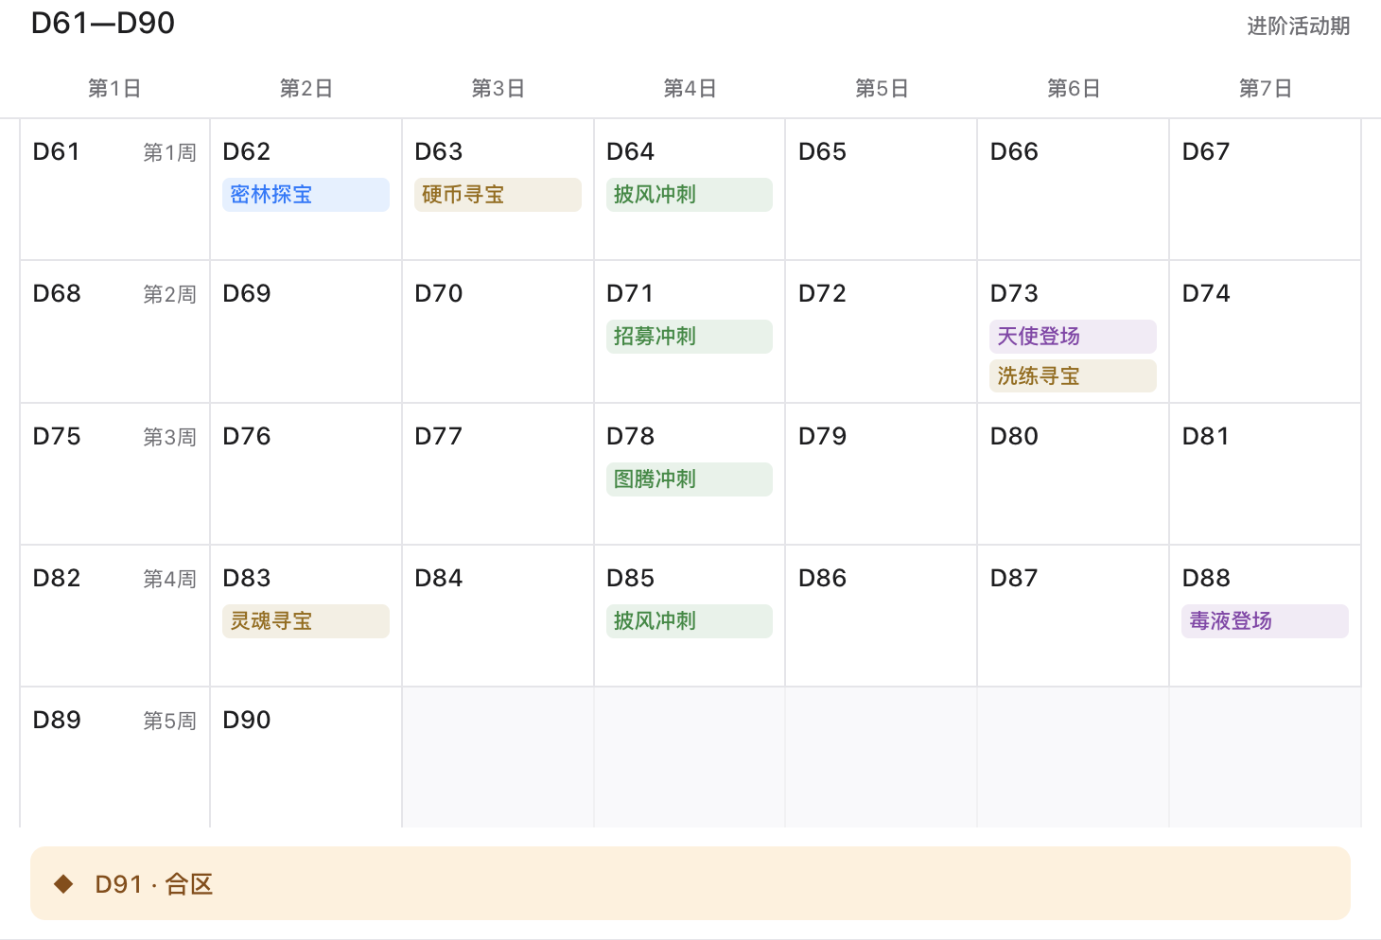Click the 披风冲刺 event on D64
1381x940 pixels.
(690, 195)
